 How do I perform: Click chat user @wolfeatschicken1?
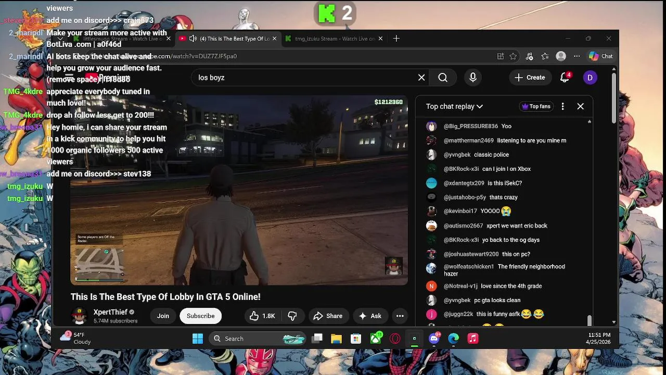(469, 267)
